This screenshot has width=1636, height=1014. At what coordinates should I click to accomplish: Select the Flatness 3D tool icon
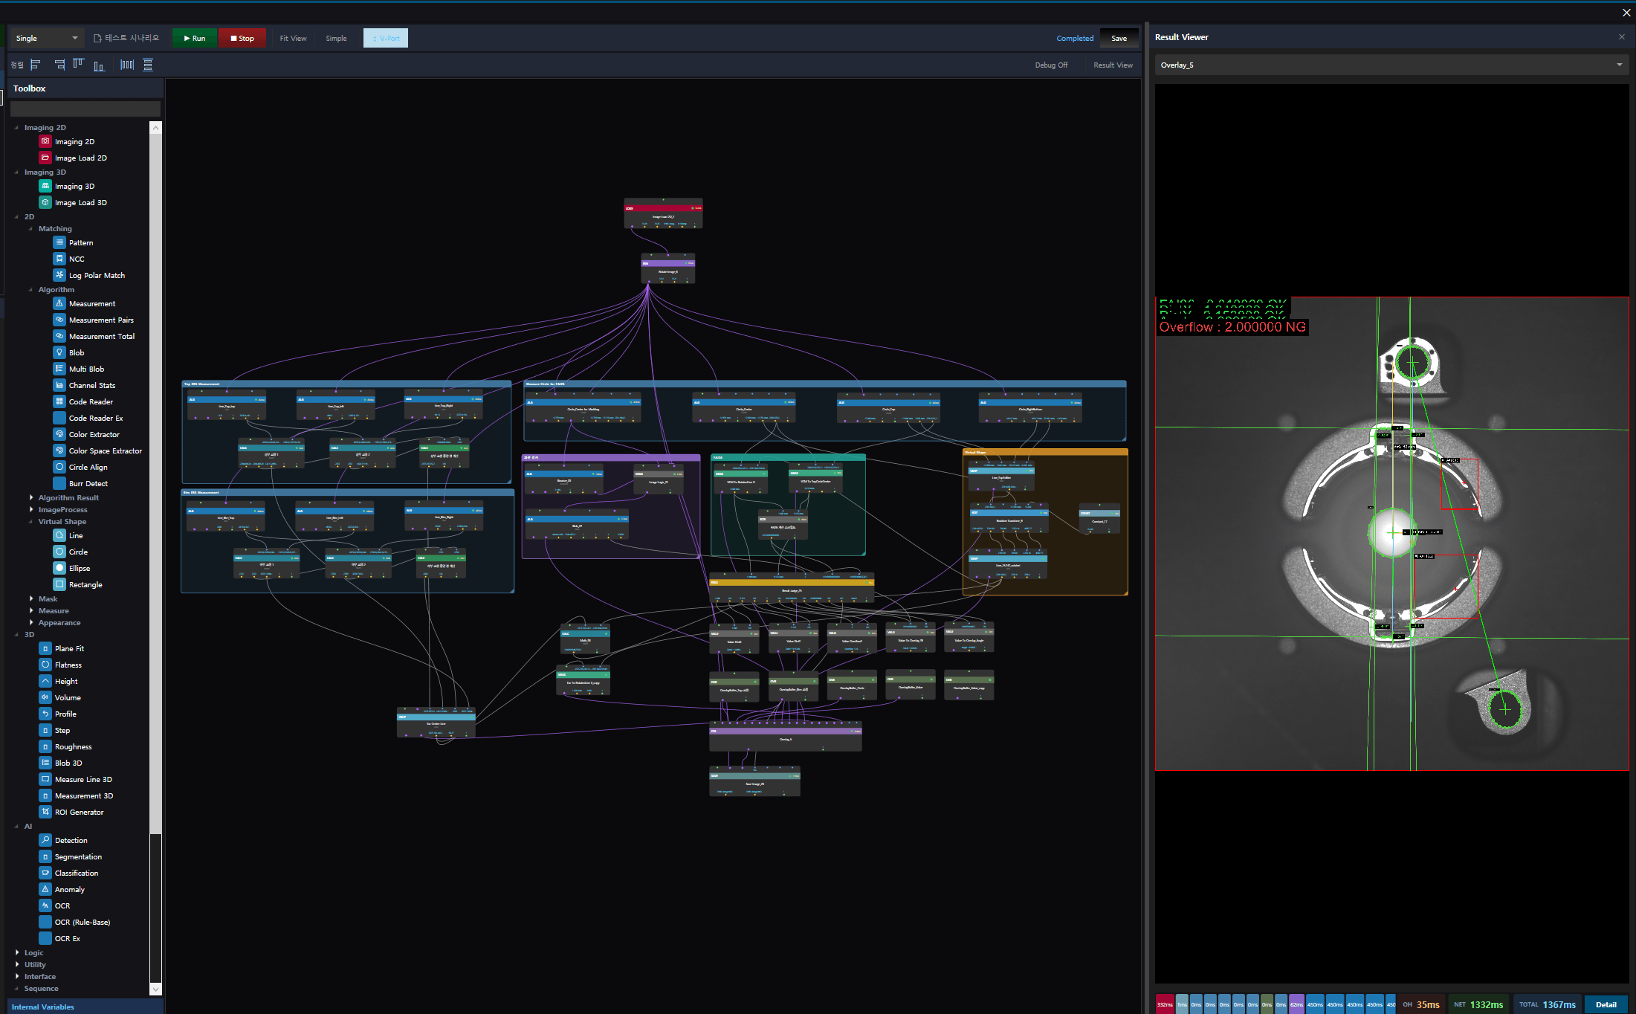(45, 665)
